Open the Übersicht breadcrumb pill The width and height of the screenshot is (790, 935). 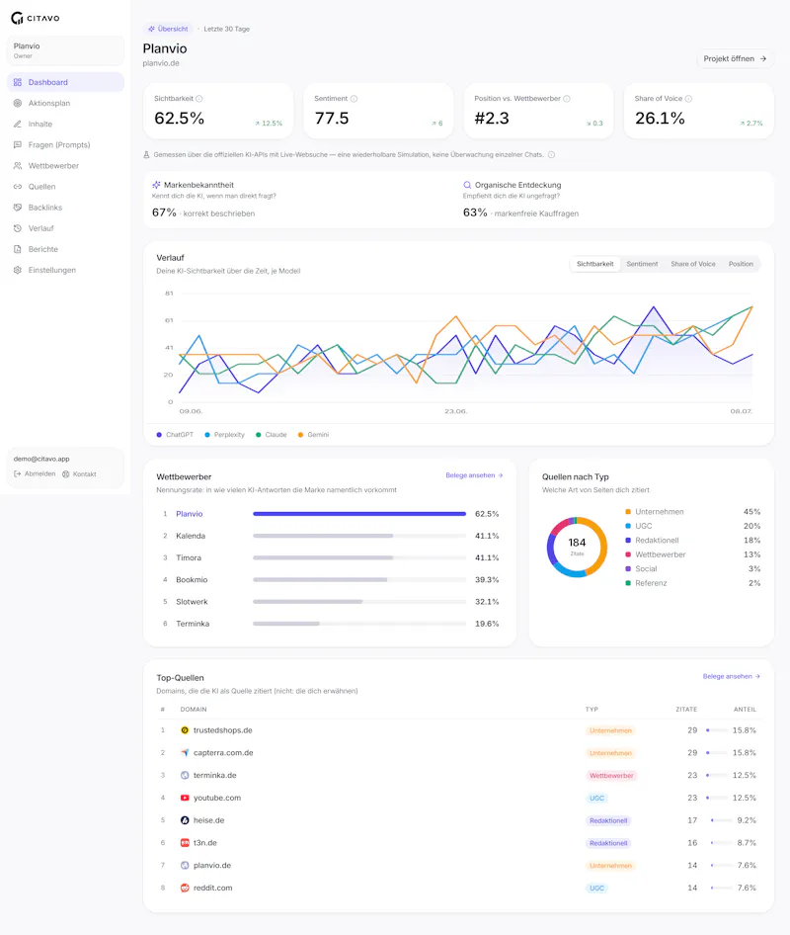click(x=168, y=29)
